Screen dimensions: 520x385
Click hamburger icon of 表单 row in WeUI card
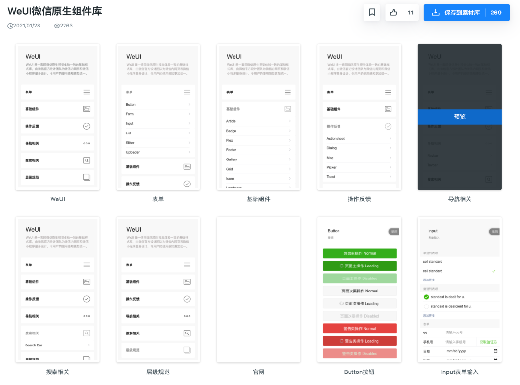tap(87, 92)
